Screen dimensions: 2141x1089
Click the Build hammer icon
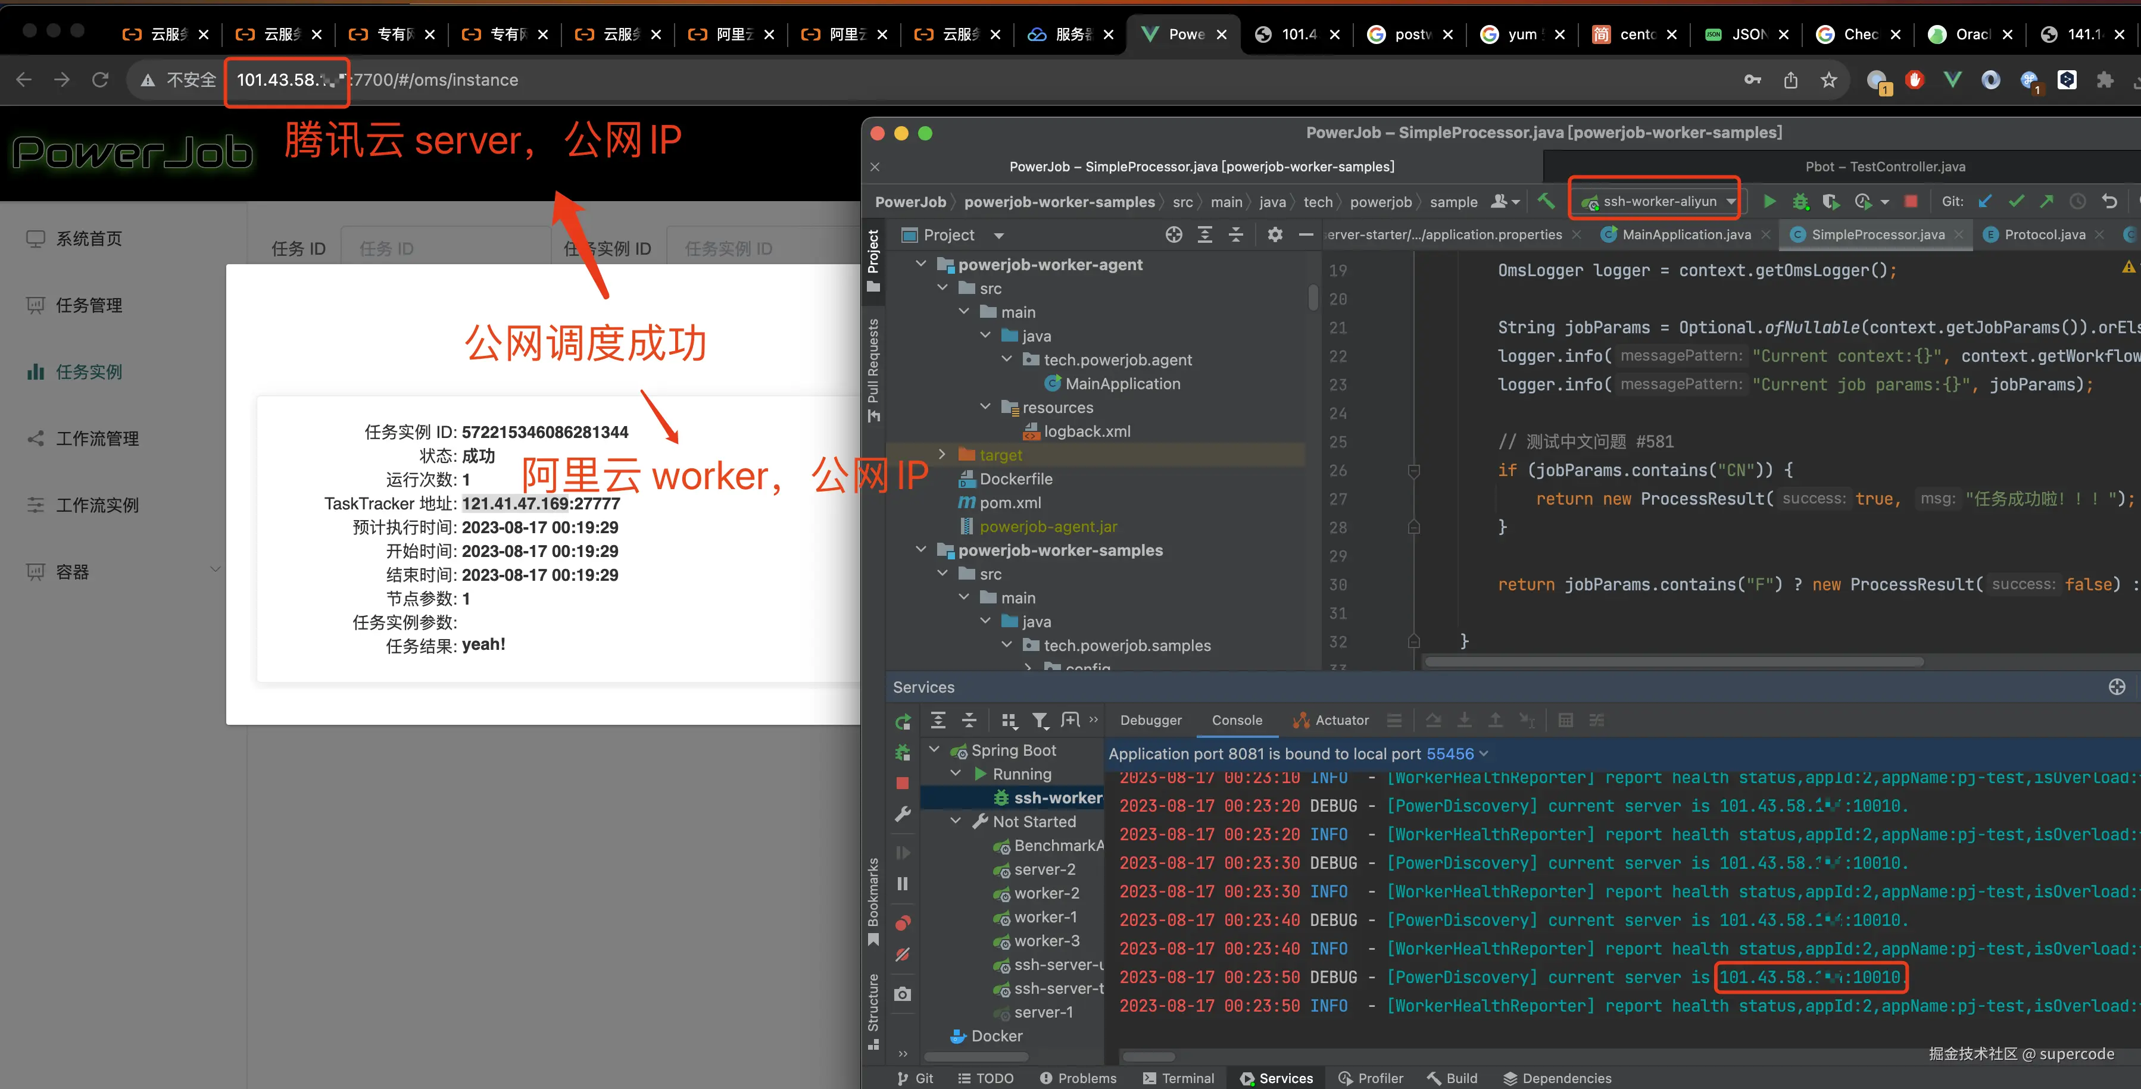(x=1546, y=201)
